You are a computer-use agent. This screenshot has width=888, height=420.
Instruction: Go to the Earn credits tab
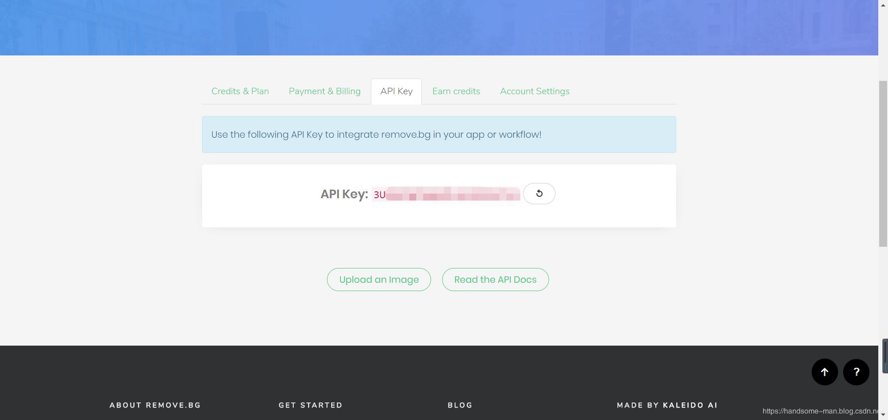tap(456, 91)
